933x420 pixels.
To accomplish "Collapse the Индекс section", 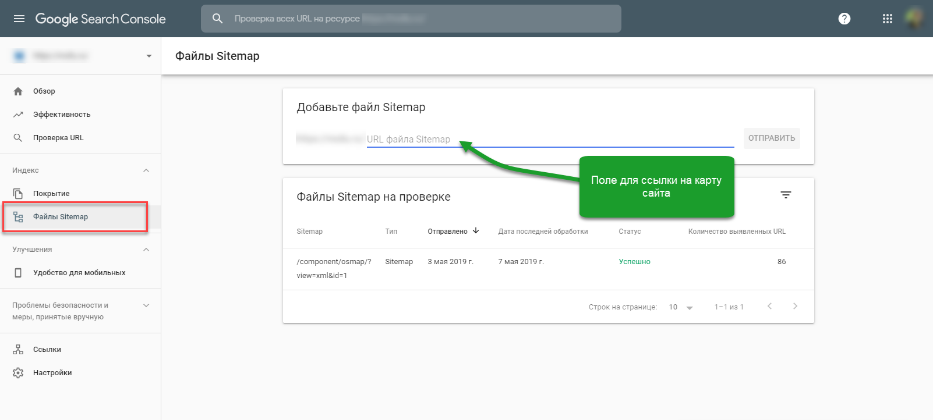I will (146, 170).
